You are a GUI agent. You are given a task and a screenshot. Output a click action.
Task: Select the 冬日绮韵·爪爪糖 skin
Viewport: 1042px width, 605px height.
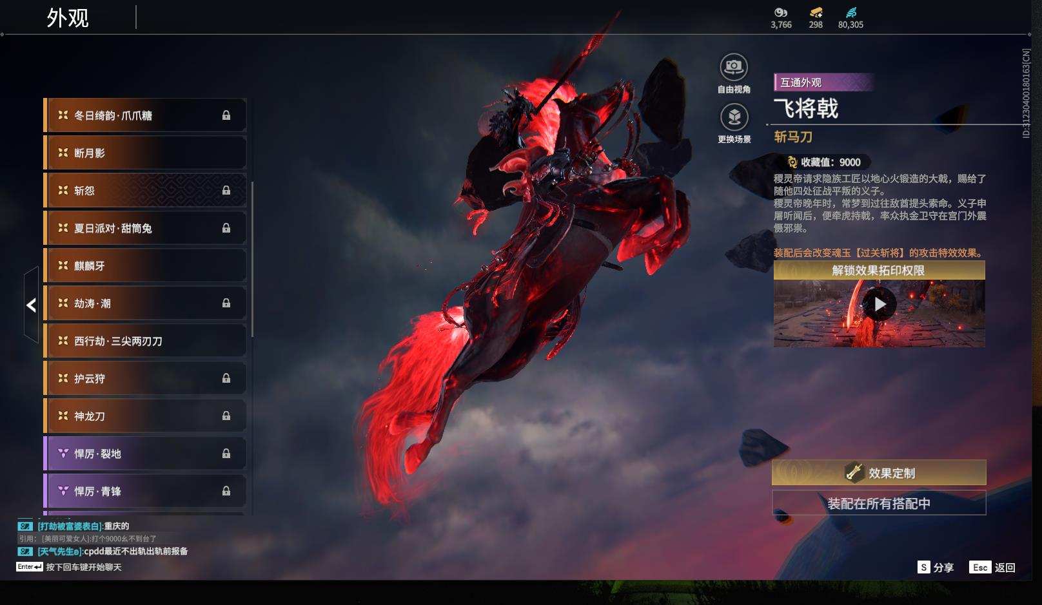(x=145, y=115)
